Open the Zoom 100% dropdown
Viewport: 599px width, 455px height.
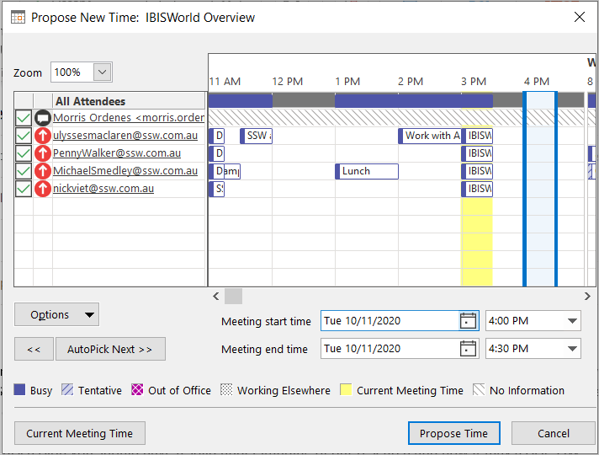click(102, 72)
